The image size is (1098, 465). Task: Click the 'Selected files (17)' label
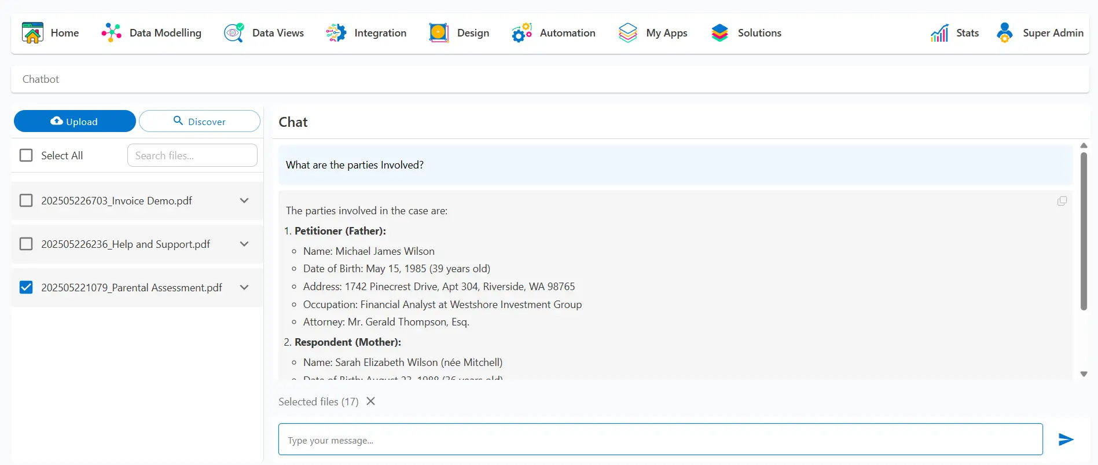coord(318,401)
